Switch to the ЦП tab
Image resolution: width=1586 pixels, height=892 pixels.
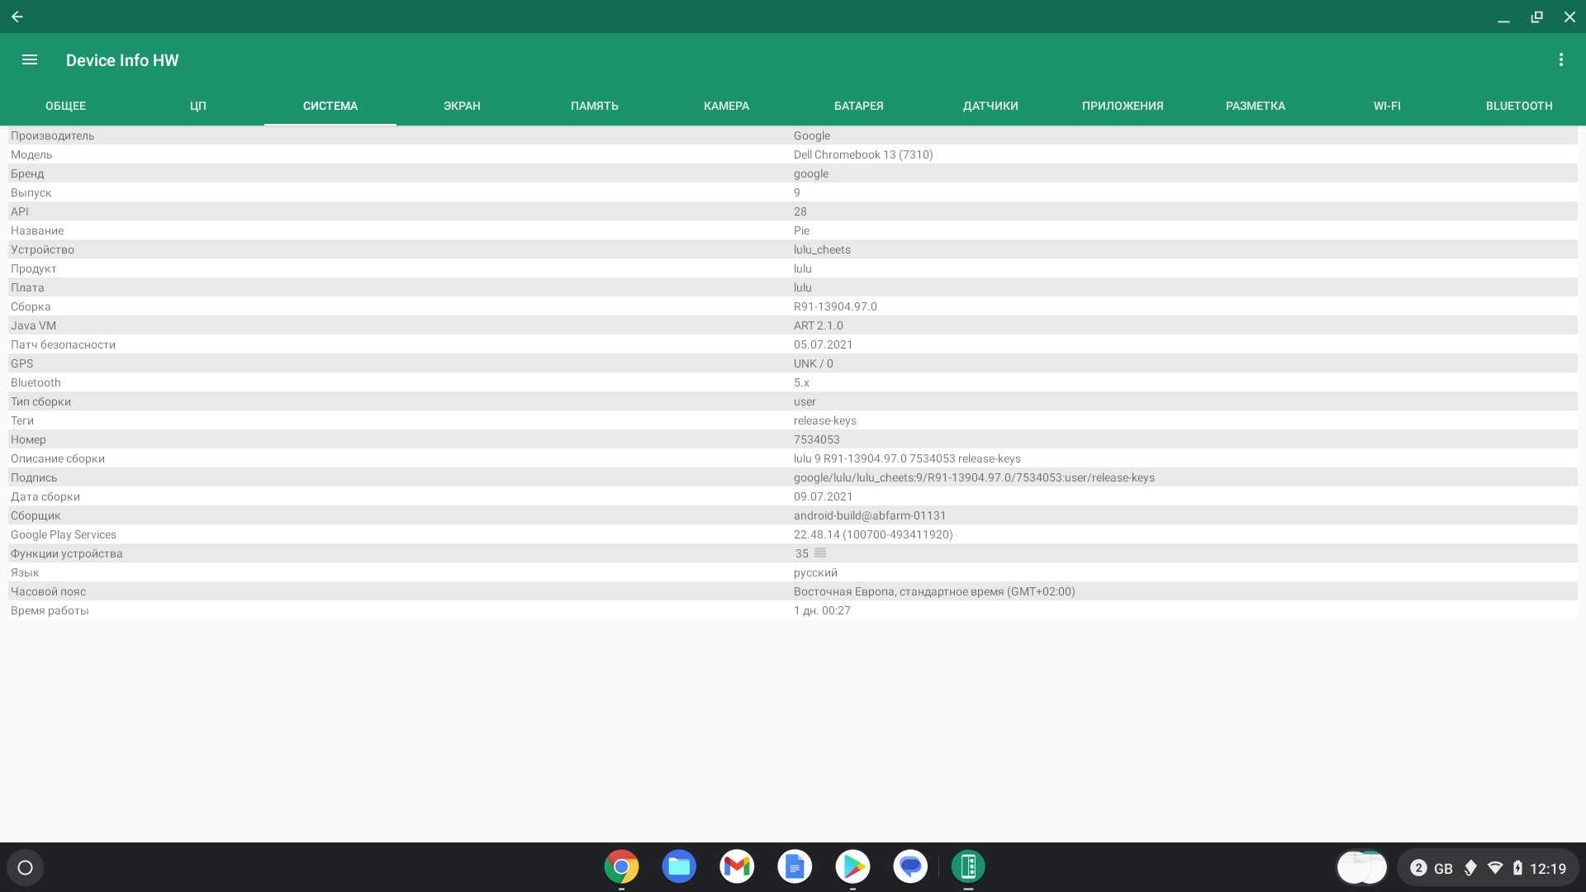197,106
